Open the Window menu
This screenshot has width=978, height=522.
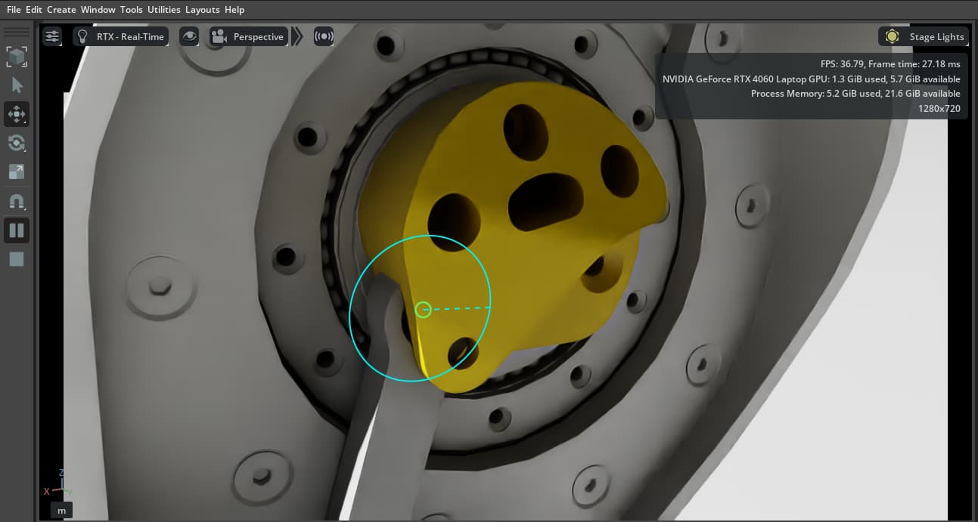pos(98,10)
